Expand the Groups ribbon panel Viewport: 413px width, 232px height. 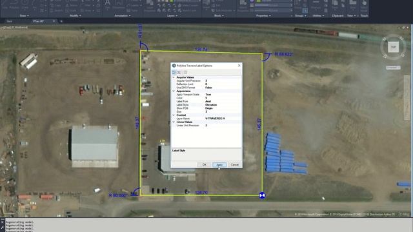point(300,15)
